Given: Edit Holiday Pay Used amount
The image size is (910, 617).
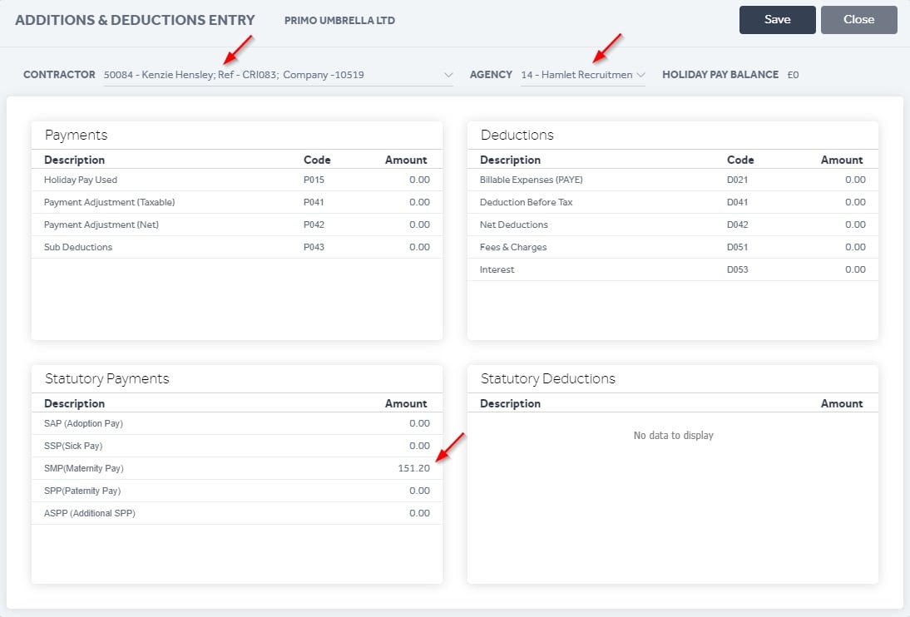Looking at the screenshot, I should 419,180.
